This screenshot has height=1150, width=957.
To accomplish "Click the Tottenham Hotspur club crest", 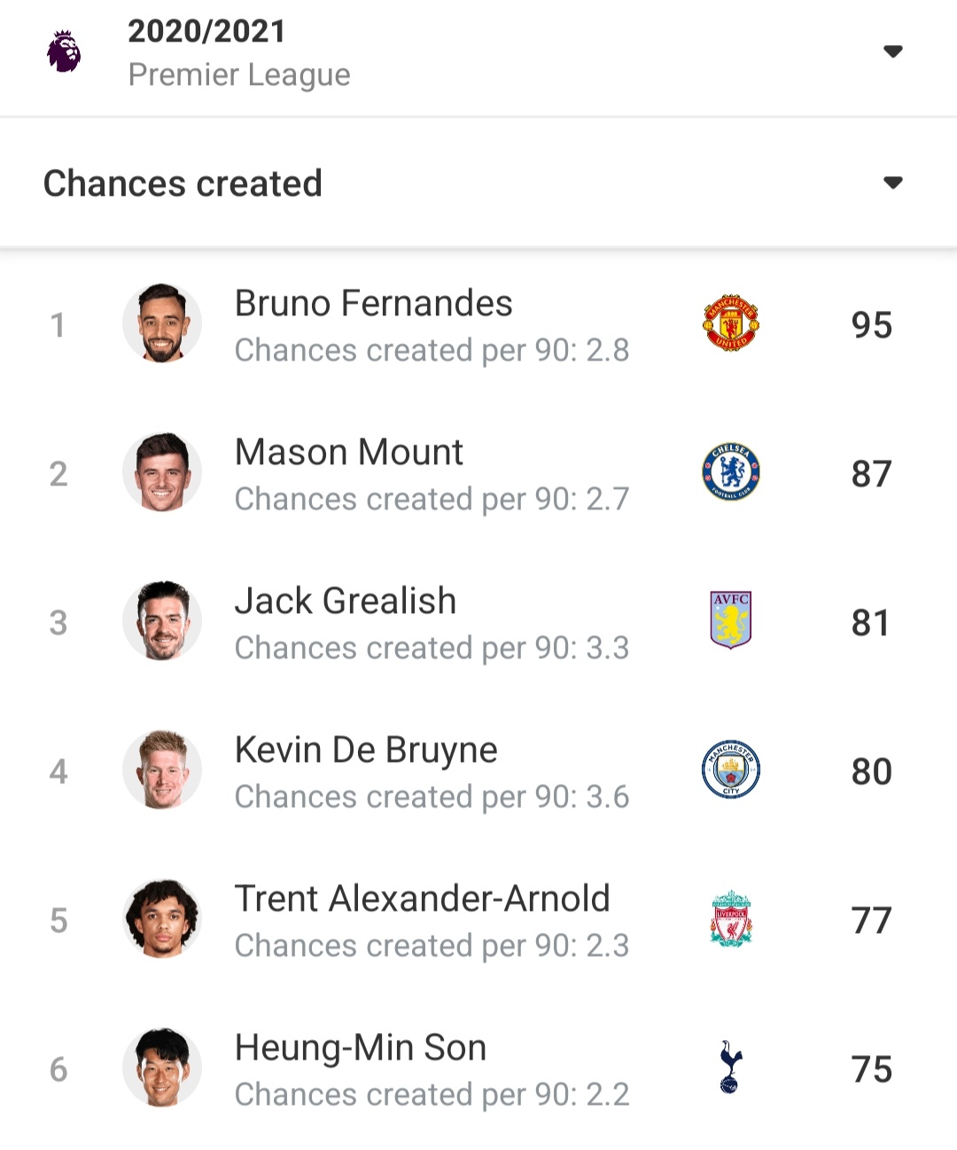I will (x=731, y=1068).
